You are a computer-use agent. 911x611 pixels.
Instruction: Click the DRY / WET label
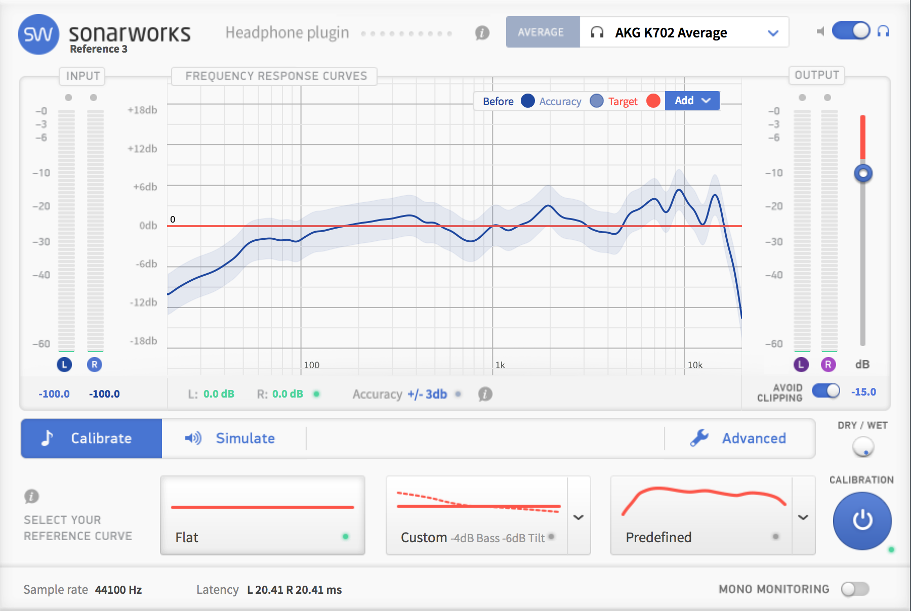click(x=862, y=425)
